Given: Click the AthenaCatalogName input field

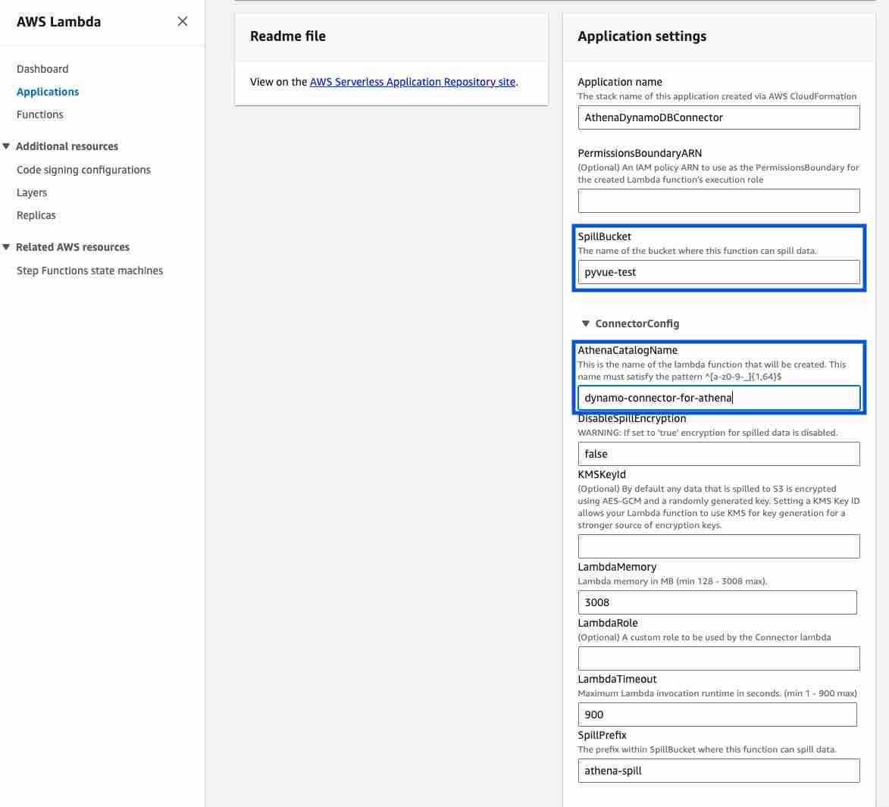Looking at the screenshot, I should 718,398.
